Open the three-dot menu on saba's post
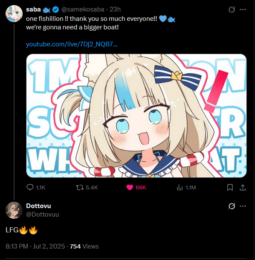The width and height of the screenshot is (255, 260). (243, 10)
